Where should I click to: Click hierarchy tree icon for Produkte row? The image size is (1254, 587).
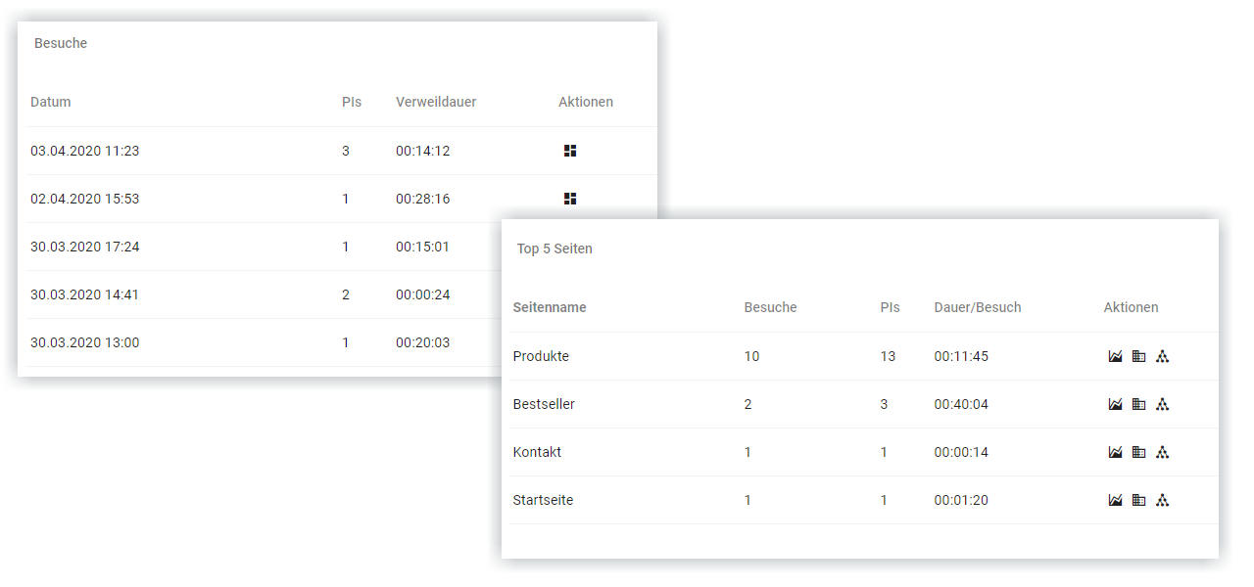(x=1162, y=356)
